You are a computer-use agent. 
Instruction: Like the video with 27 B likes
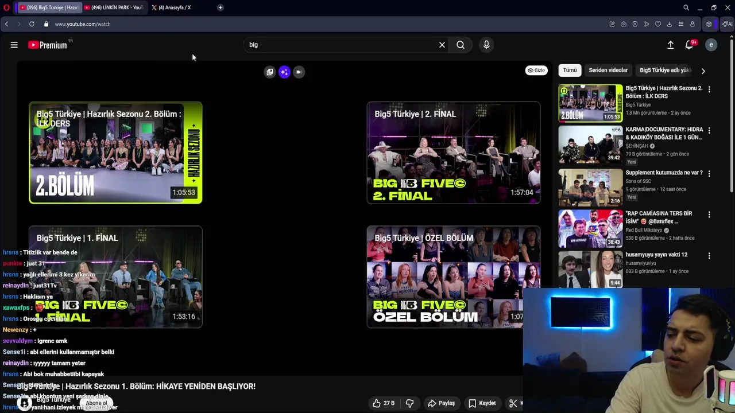383,403
